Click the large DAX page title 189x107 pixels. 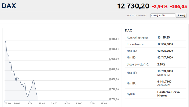tap(9, 6)
